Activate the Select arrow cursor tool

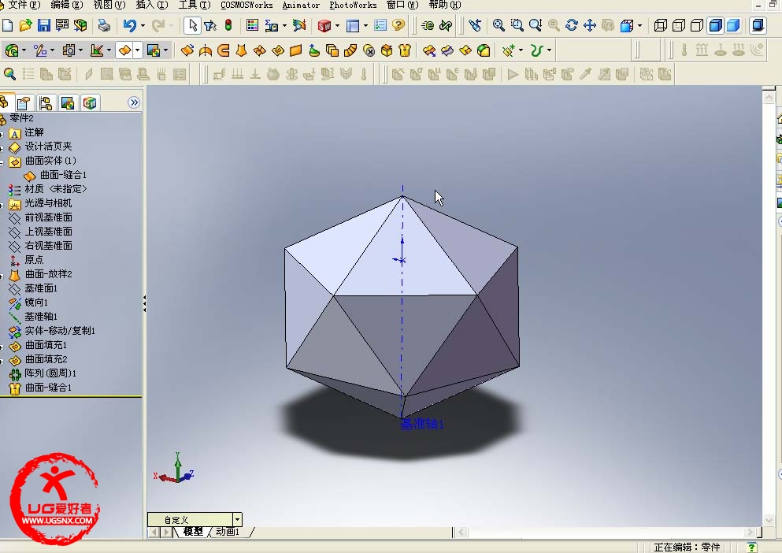click(192, 25)
